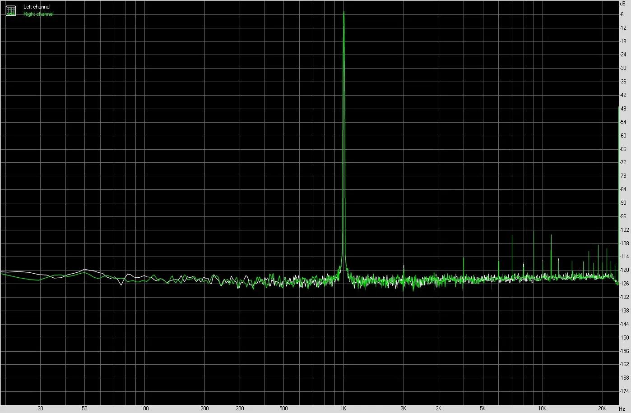Screen dimensions: 631x413
Task: Click the -126 dB axis label
Action: [624, 284]
